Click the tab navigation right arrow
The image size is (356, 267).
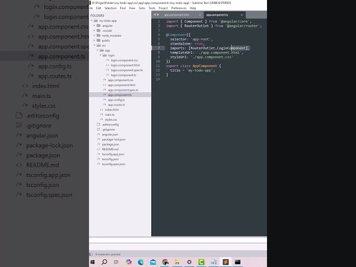(158, 15)
